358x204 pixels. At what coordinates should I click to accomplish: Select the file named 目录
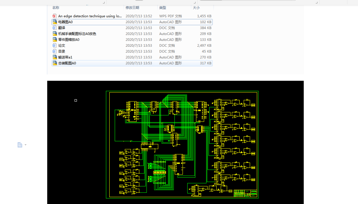pyautogui.click(x=62, y=51)
